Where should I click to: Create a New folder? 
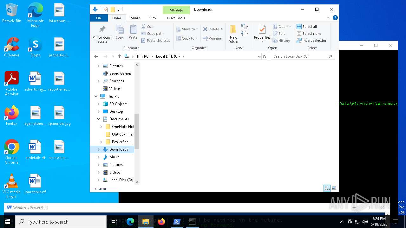[233, 34]
